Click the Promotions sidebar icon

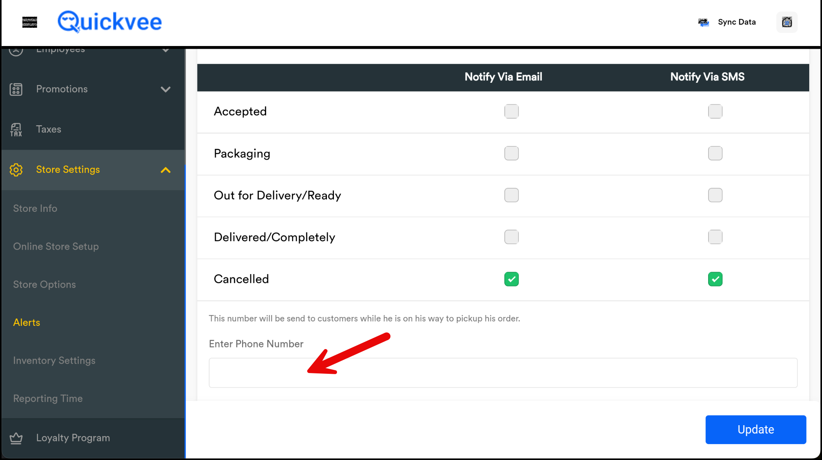(16, 89)
